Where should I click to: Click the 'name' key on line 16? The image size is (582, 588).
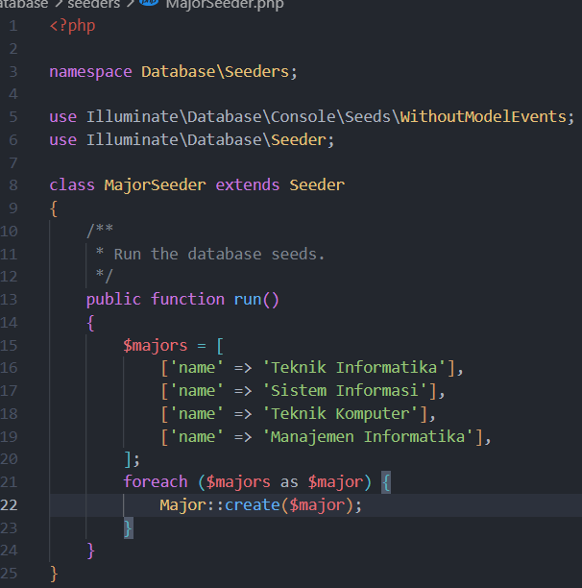point(197,367)
